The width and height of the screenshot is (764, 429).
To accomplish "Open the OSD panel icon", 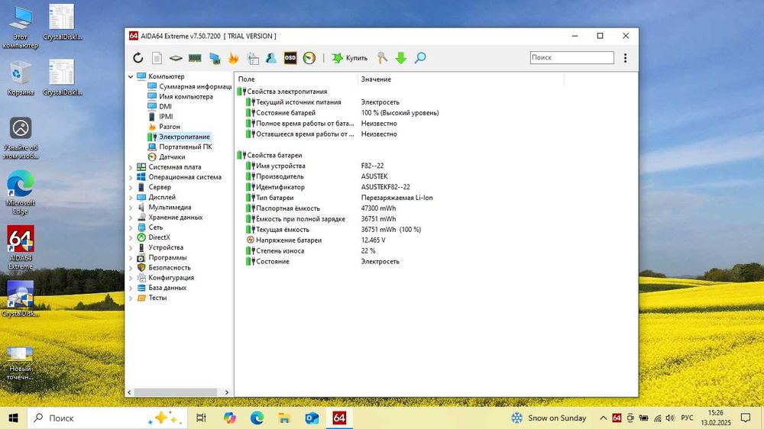I will point(290,58).
